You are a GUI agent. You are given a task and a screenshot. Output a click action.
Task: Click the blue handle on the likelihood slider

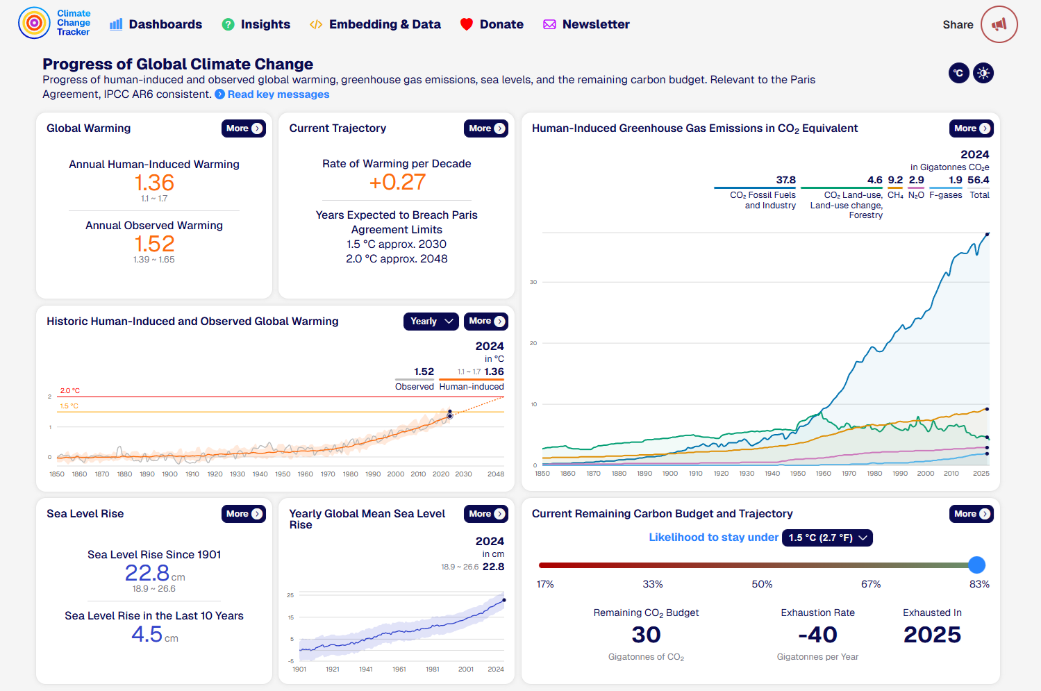click(x=977, y=565)
